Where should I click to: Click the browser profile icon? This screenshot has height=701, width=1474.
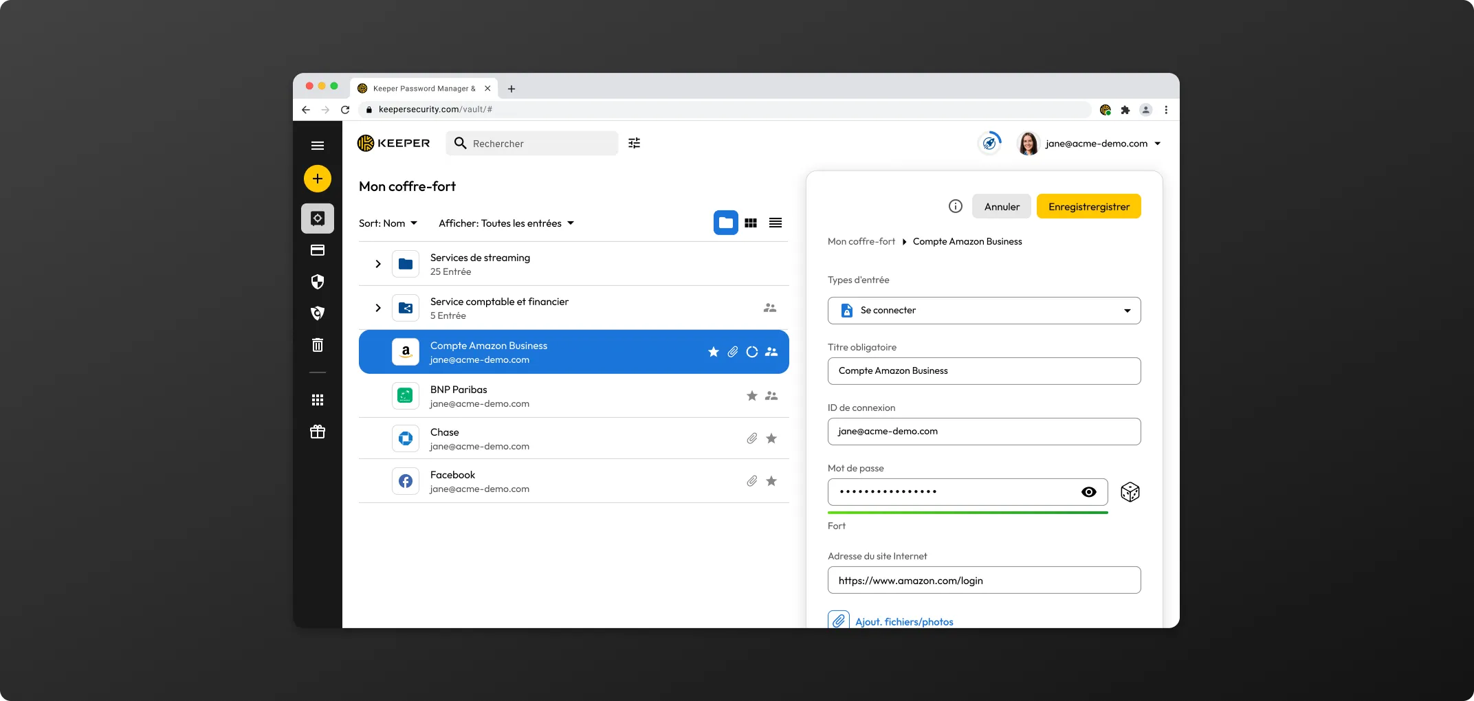1145,109
